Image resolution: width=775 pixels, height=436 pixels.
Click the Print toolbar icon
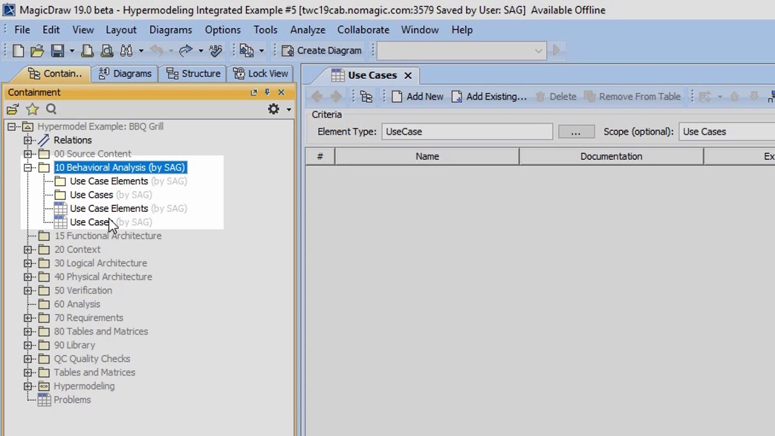(87, 51)
